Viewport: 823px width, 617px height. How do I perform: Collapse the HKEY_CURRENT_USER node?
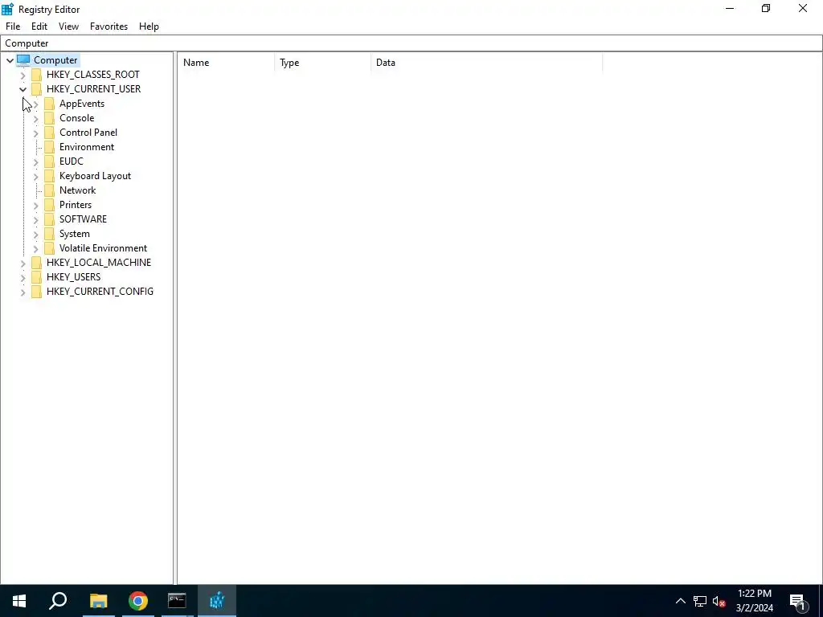tap(23, 89)
